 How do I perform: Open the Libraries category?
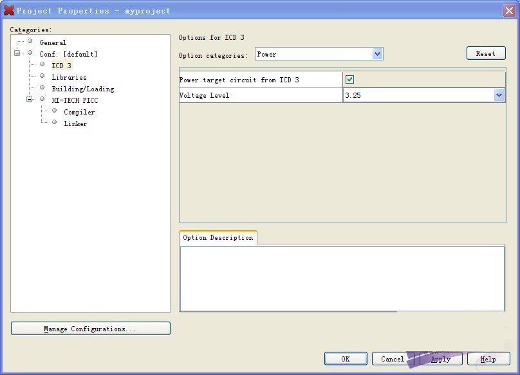pos(69,77)
